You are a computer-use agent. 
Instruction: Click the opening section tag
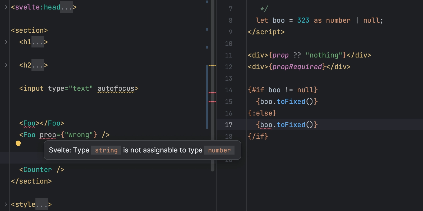[29, 30]
